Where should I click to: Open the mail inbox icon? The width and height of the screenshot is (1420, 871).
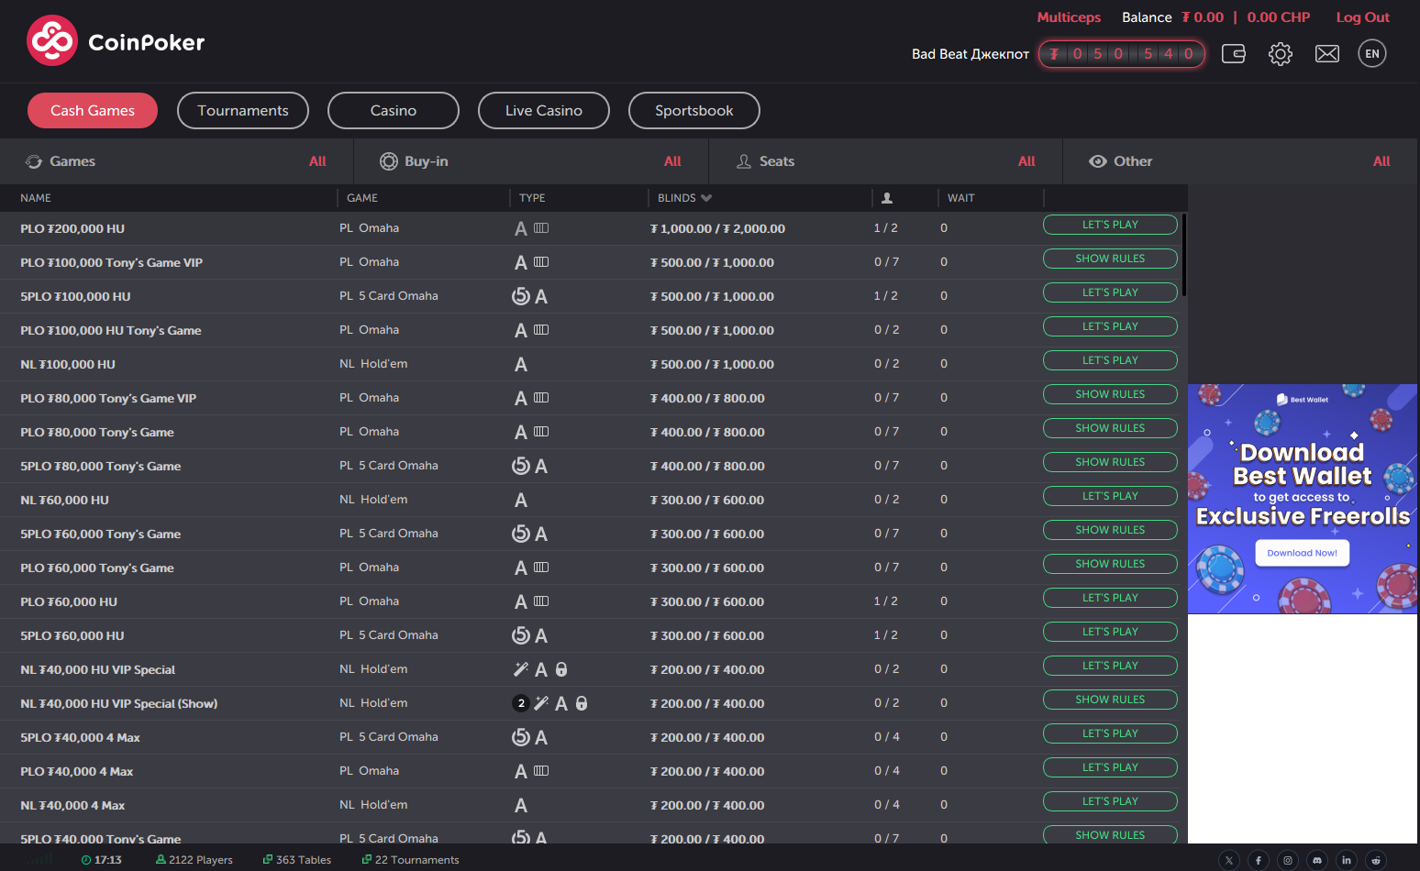coord(1326,54)
